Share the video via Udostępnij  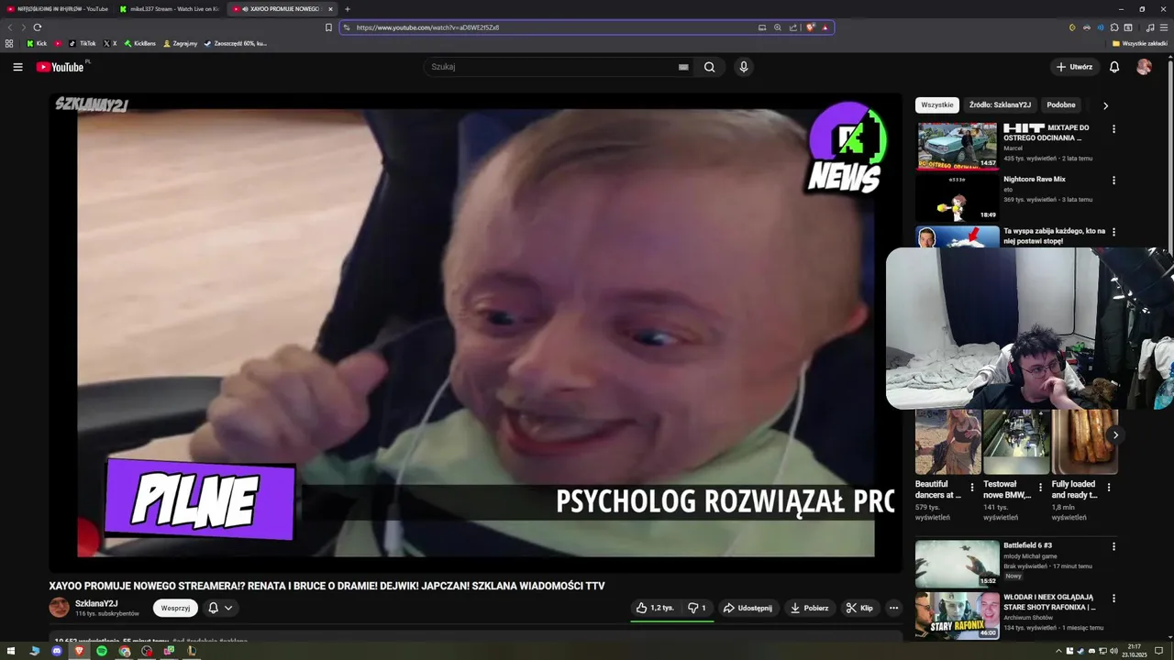748,608
